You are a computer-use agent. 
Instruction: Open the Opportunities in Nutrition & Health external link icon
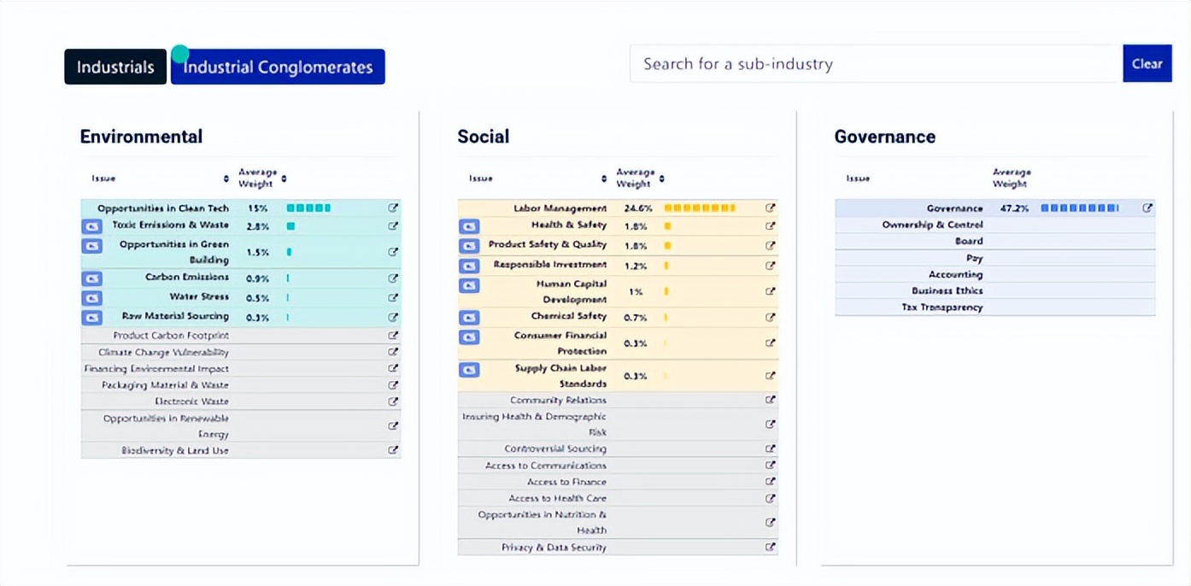point(770,522)
